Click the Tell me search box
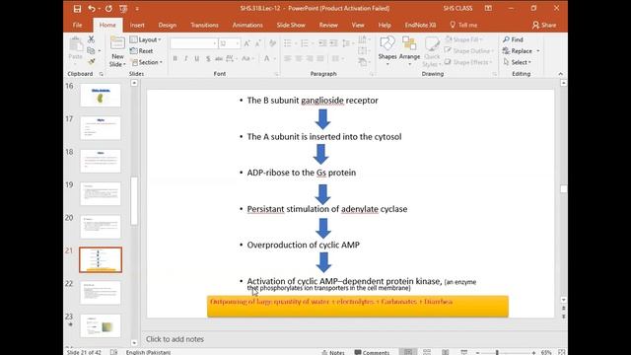Image resolution: width=631 pixels, height=355 pixels. 463,25
